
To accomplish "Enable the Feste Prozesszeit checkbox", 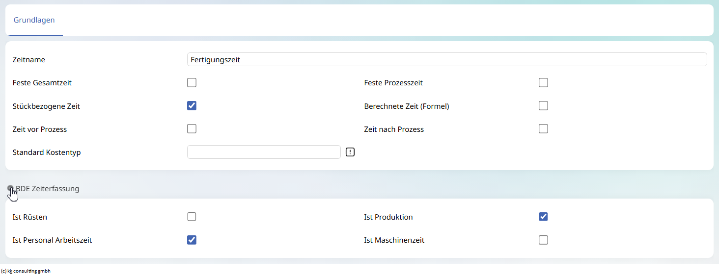I will click(x=543, y=82).
